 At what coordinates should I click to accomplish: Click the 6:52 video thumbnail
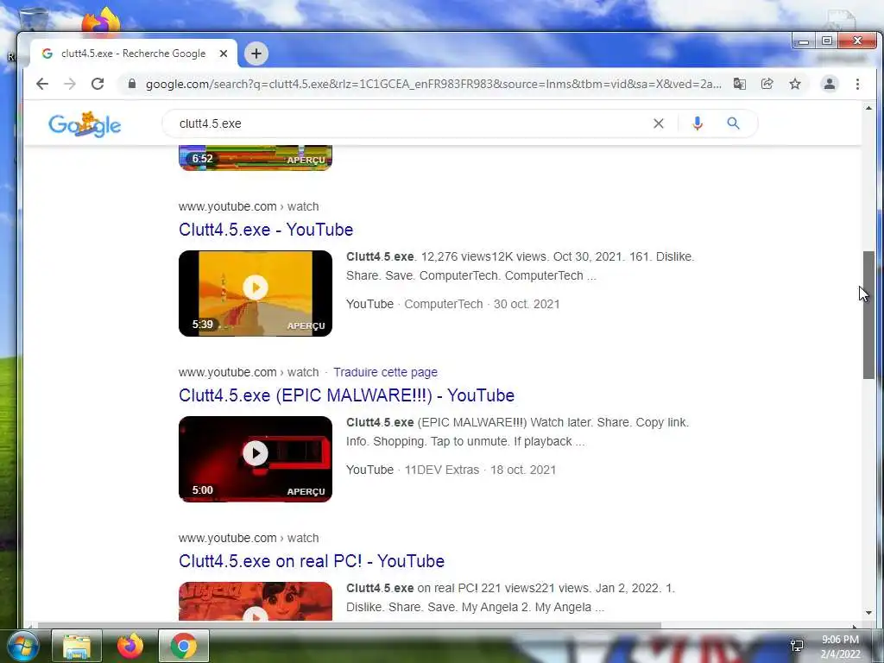[x=256, y=157]
